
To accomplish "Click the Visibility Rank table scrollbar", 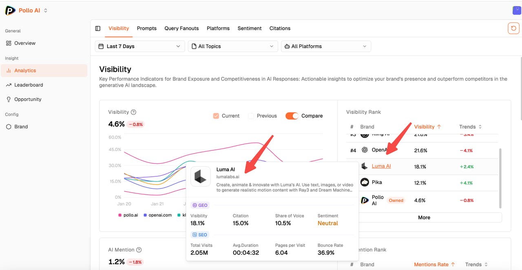I will [x=500, y=179].
